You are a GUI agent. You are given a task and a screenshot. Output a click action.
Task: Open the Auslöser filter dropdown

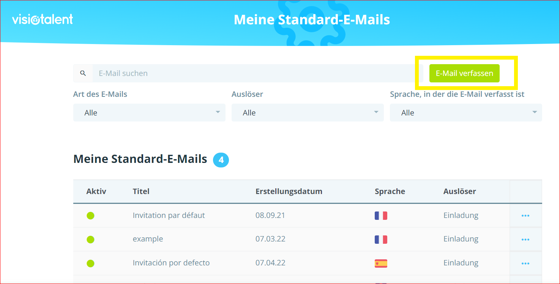click(x=308, y=113)
